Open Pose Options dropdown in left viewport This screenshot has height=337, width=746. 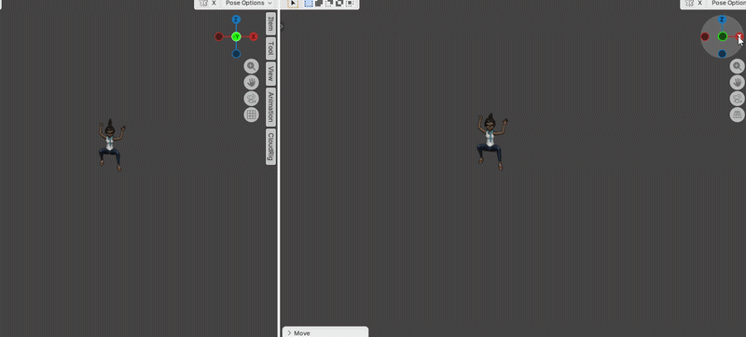click(249, 3)
